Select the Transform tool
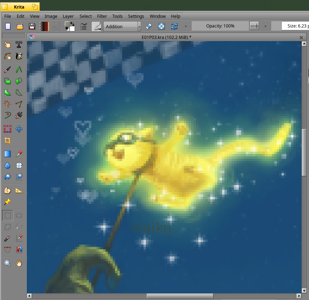The height and width of the screenshot is (300, 309). tap(7, 129)
